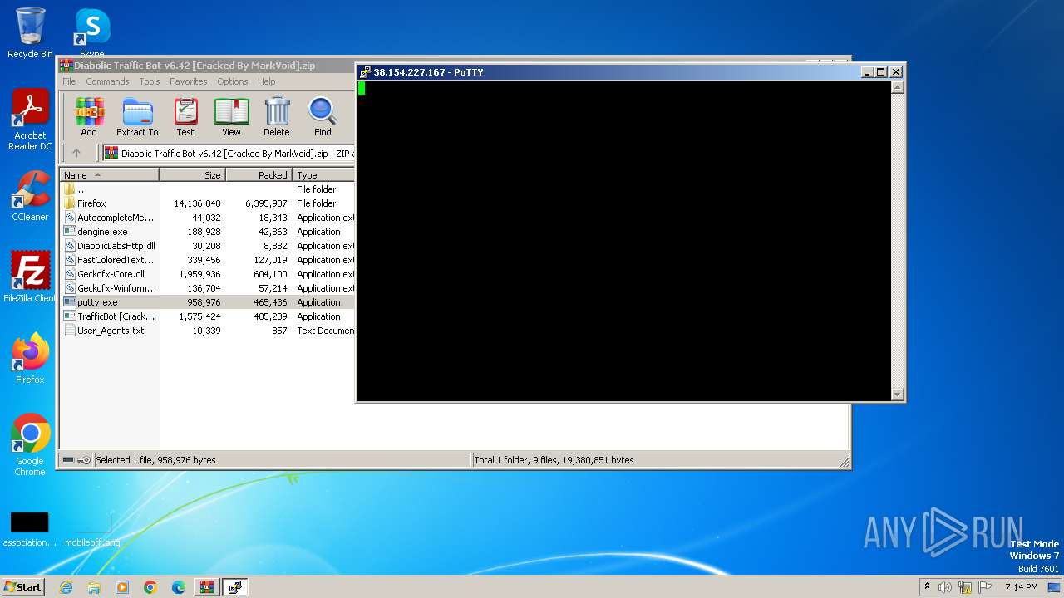The height and width of the screenshot is (598, 1064).
Task: Select User_Agents.txt file
Action: [x=208, y=331]
